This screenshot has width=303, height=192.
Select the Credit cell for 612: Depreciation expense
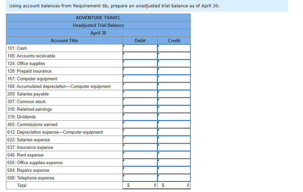(174, 132)
